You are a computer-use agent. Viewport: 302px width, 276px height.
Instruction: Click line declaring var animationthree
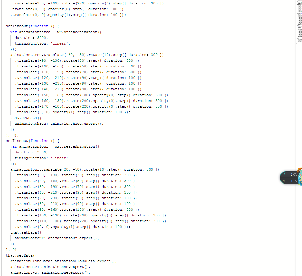56,32
